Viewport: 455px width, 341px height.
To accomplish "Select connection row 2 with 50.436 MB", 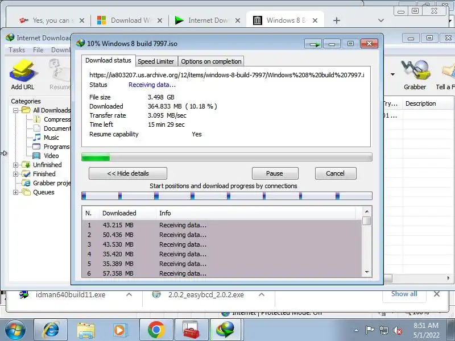I will click(x=222, y=235).
